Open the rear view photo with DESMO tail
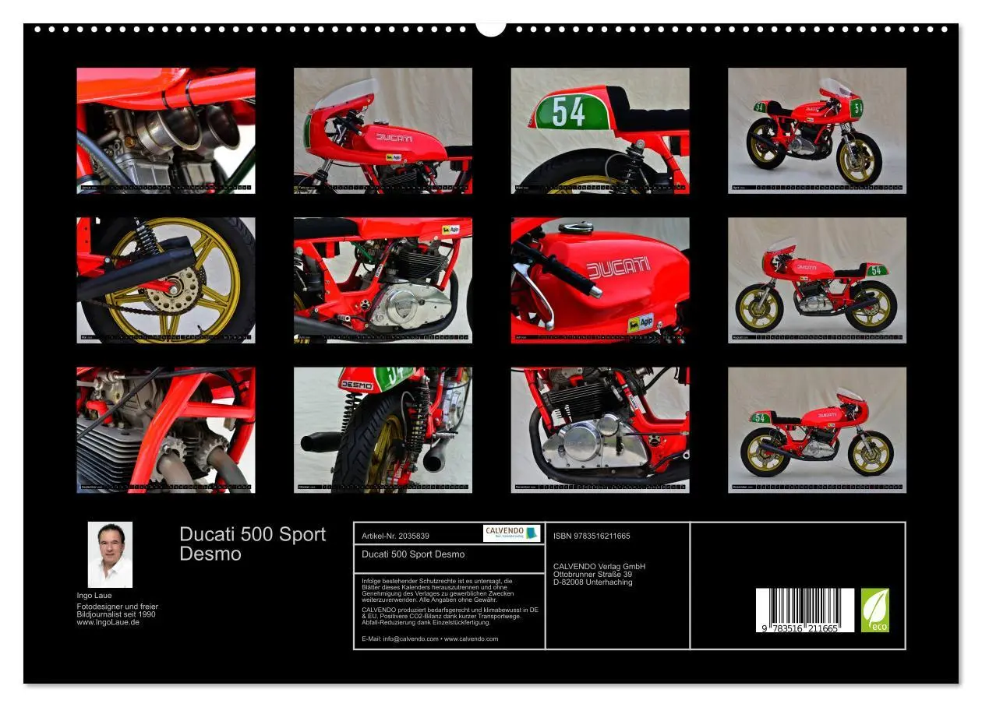Viewport: 982px width, 707px height. coord(383,430)
